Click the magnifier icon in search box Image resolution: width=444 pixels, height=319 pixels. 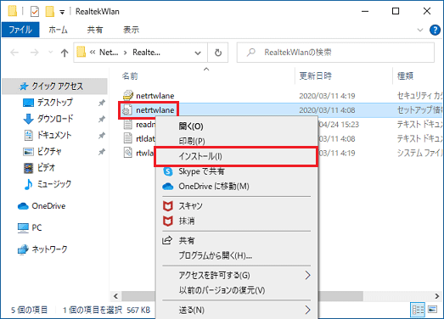click(251, 53)
